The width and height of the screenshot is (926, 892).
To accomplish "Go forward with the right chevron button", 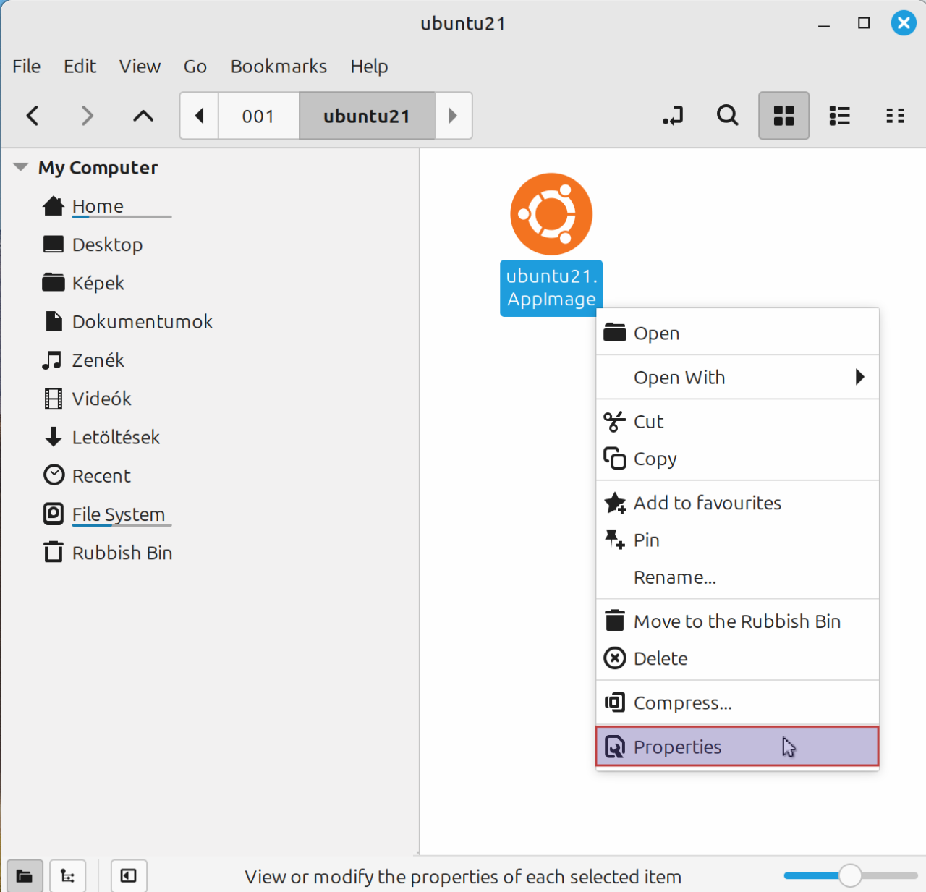I will [88, 116].
